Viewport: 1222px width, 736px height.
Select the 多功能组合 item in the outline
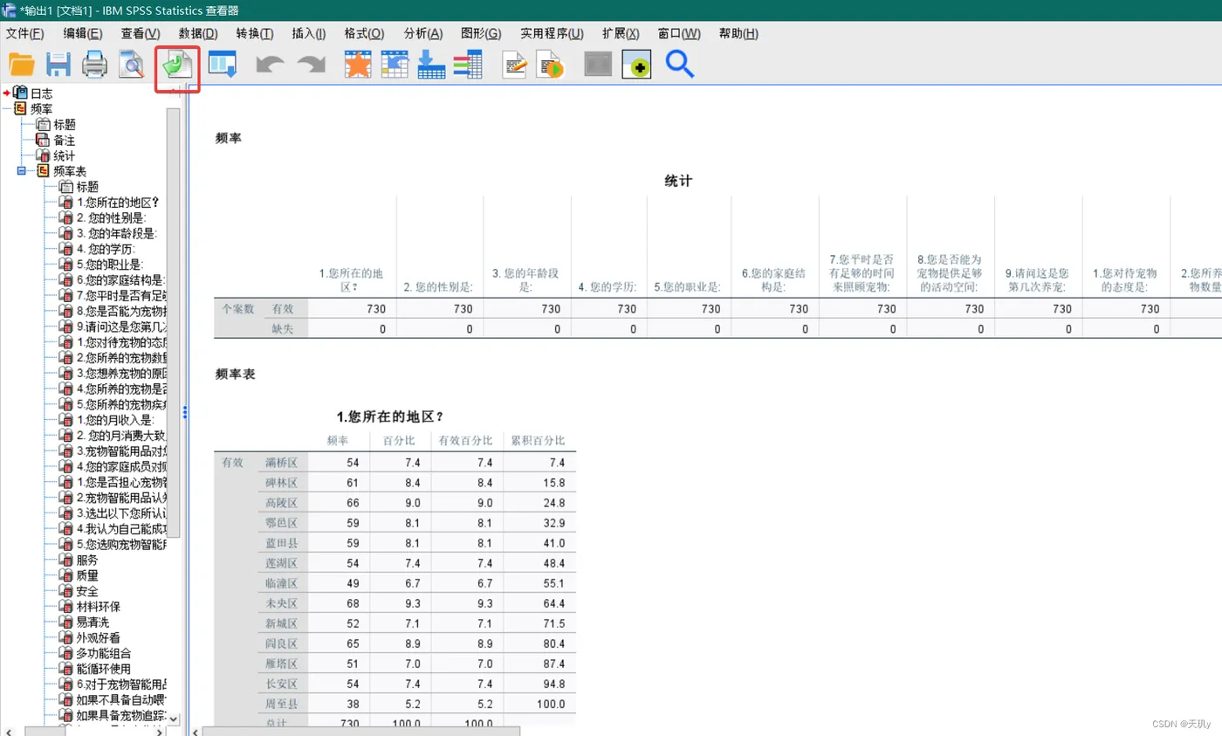[104, 654]
